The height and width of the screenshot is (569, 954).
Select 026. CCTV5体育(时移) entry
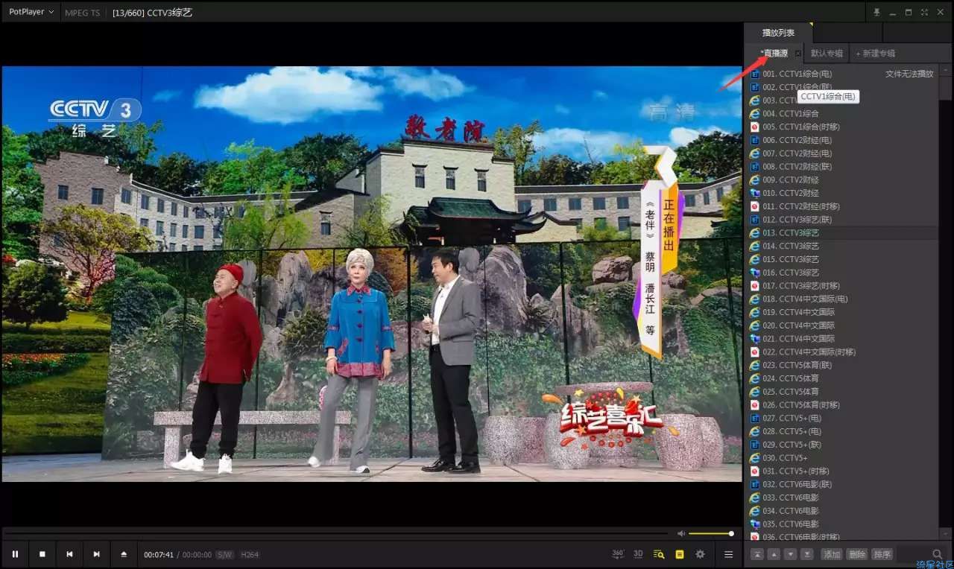pos(842,405)
